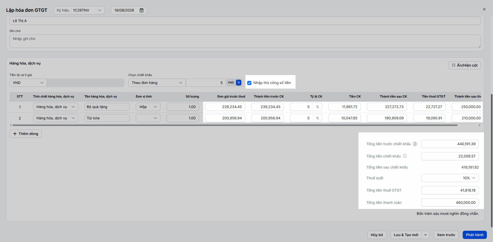Close the invoice creation dialog
This screenshot has width=493, height=242.
coord(484,9)
